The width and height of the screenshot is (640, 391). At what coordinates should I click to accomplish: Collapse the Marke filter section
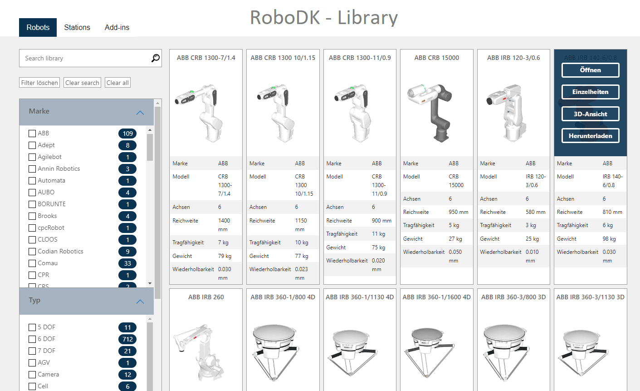click(140, 112)
